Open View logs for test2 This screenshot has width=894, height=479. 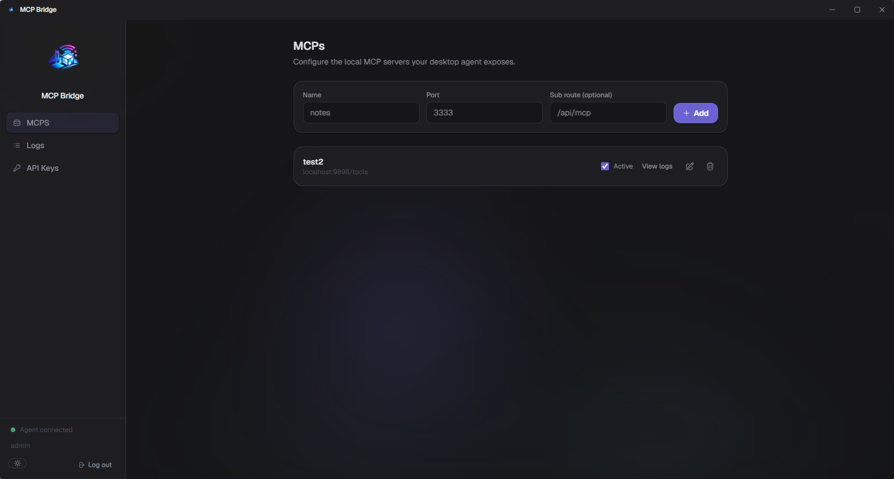tap(657, 166)
